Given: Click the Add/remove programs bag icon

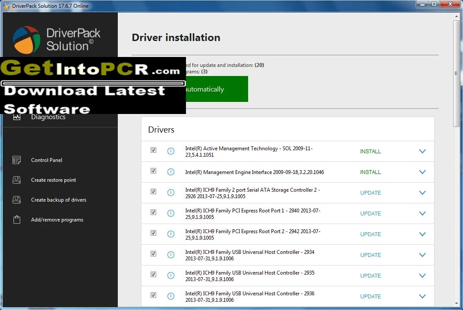Looking at the screenshot, I should [17, 220].
